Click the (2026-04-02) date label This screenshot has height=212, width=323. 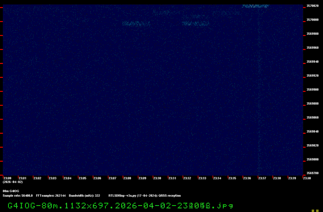click(x=13, y=182)
